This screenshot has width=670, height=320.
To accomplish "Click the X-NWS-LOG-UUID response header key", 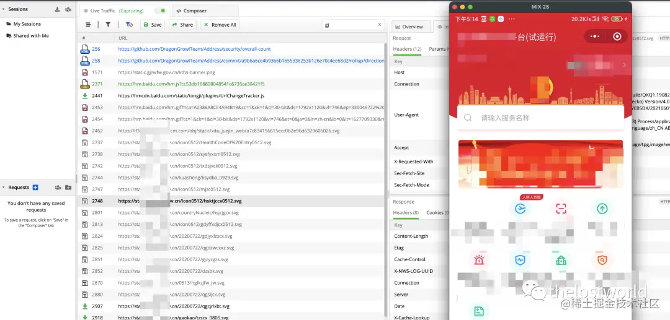I will (x=413, y=271).
